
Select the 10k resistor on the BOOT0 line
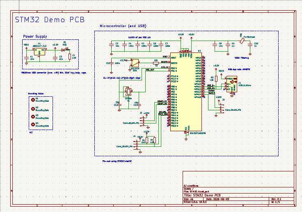(156, 63)
